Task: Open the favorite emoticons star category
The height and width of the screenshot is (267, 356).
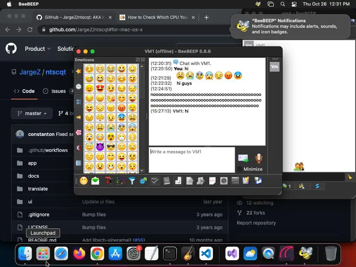Action: (79, 71)
